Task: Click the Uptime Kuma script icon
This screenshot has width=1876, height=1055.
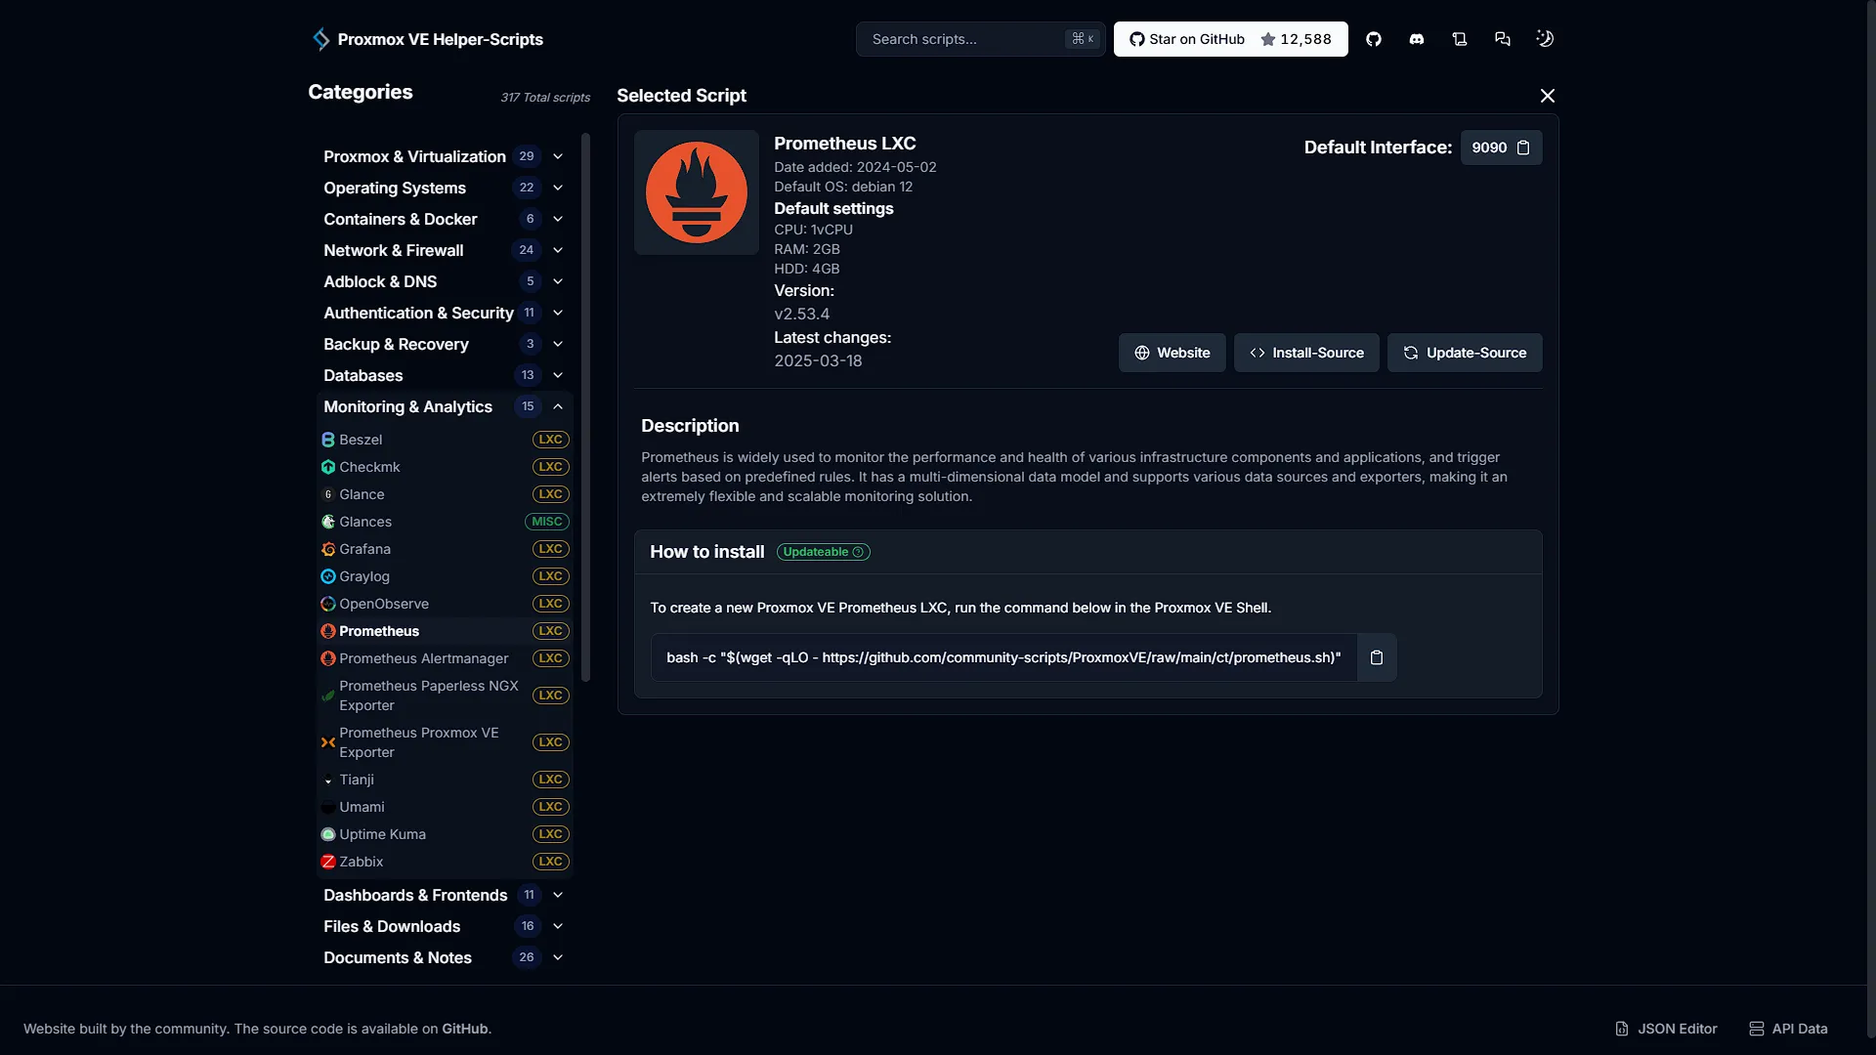Action: [x=328, y=834]
